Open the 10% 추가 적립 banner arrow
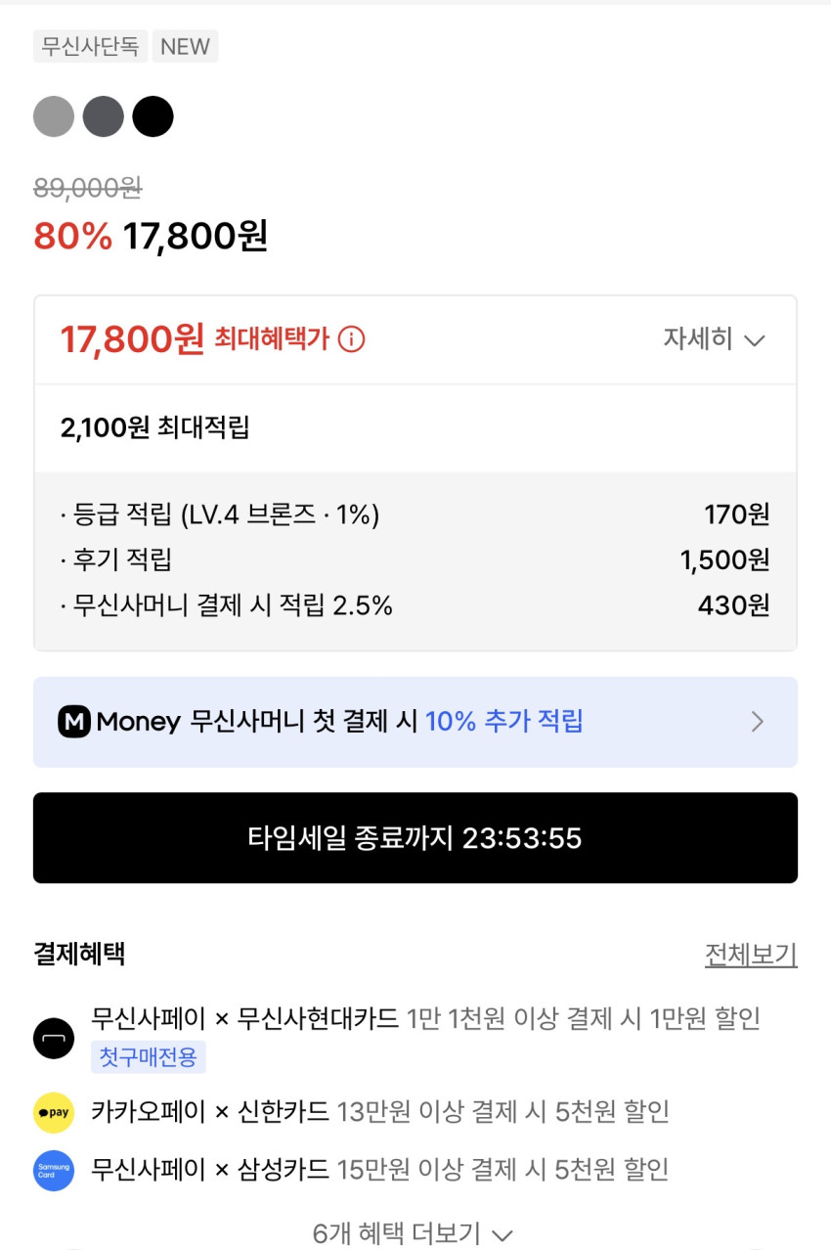Image resolution: width=831 pixels, height=1250 pixels. [x=758, y=722]
